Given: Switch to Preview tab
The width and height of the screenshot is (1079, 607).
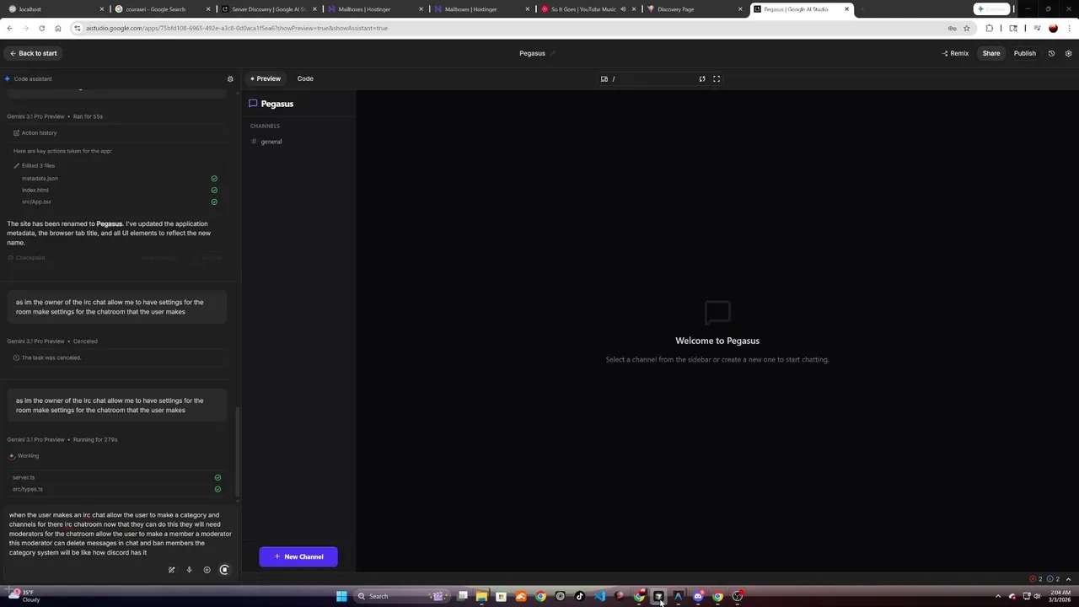Looking at the screenshot, I should [x=266, y=78].
